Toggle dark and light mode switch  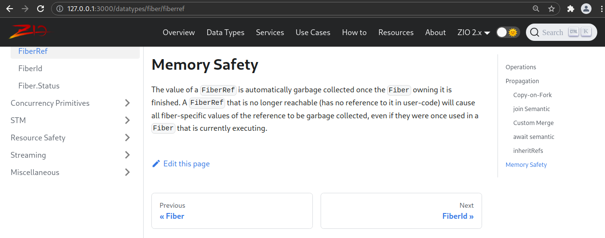click(x=508, y=32)
